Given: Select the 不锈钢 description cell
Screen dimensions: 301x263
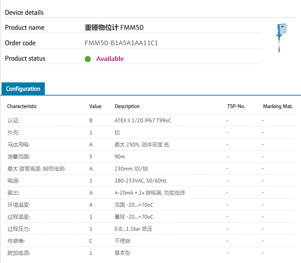Looking at the screenshot, I should [122, 241].
